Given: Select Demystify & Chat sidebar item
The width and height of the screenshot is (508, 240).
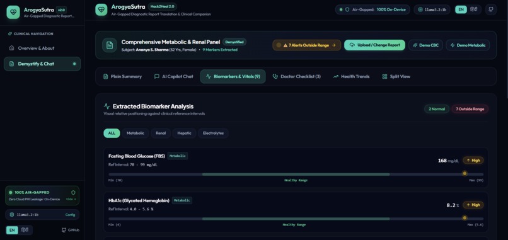Looking at the screenshot, I should [42, 64].
